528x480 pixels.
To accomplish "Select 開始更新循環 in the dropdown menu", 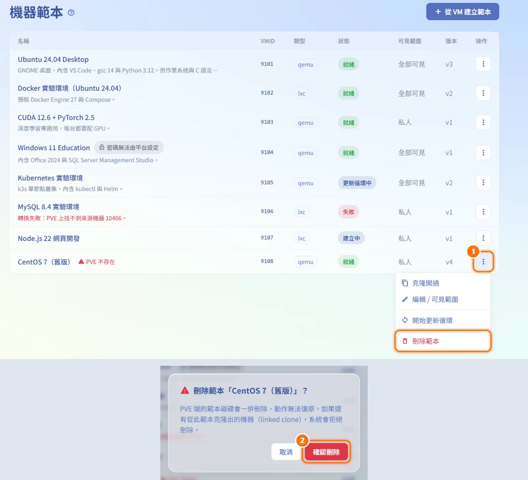I will 443,320.
